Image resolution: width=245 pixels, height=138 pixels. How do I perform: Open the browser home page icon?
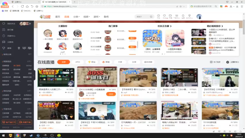click(27, 6)
